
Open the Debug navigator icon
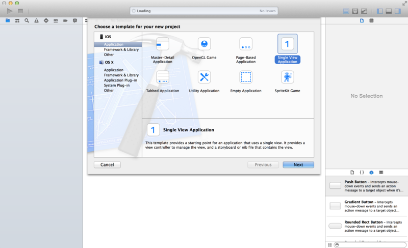[x=56, y=20]
